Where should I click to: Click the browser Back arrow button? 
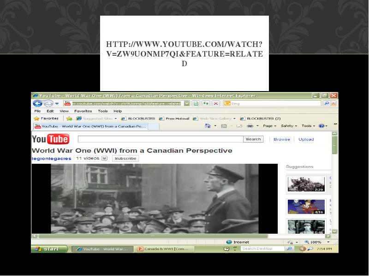coord(37,103)
